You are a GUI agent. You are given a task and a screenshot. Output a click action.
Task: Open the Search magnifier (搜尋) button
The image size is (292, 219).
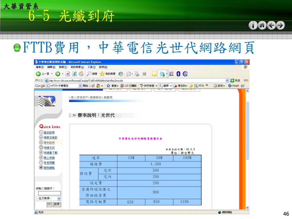(x=92, y=74)
